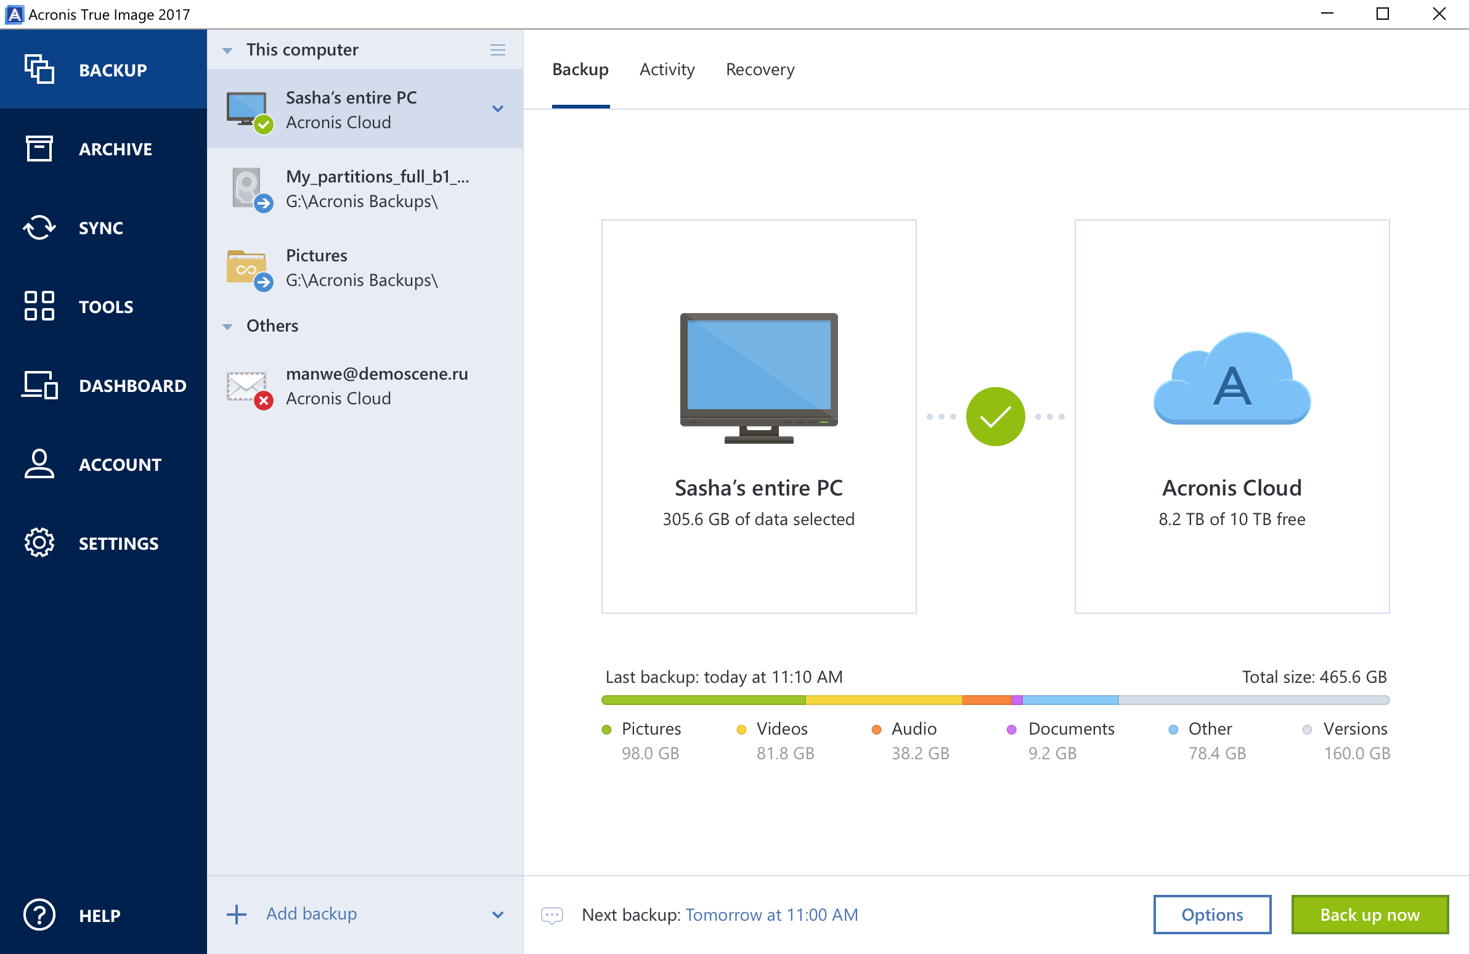This screenshot has width=1469, height=954.
Task: Click the Documents 9.2 GB legend entry
Action: click(1060, 741)
